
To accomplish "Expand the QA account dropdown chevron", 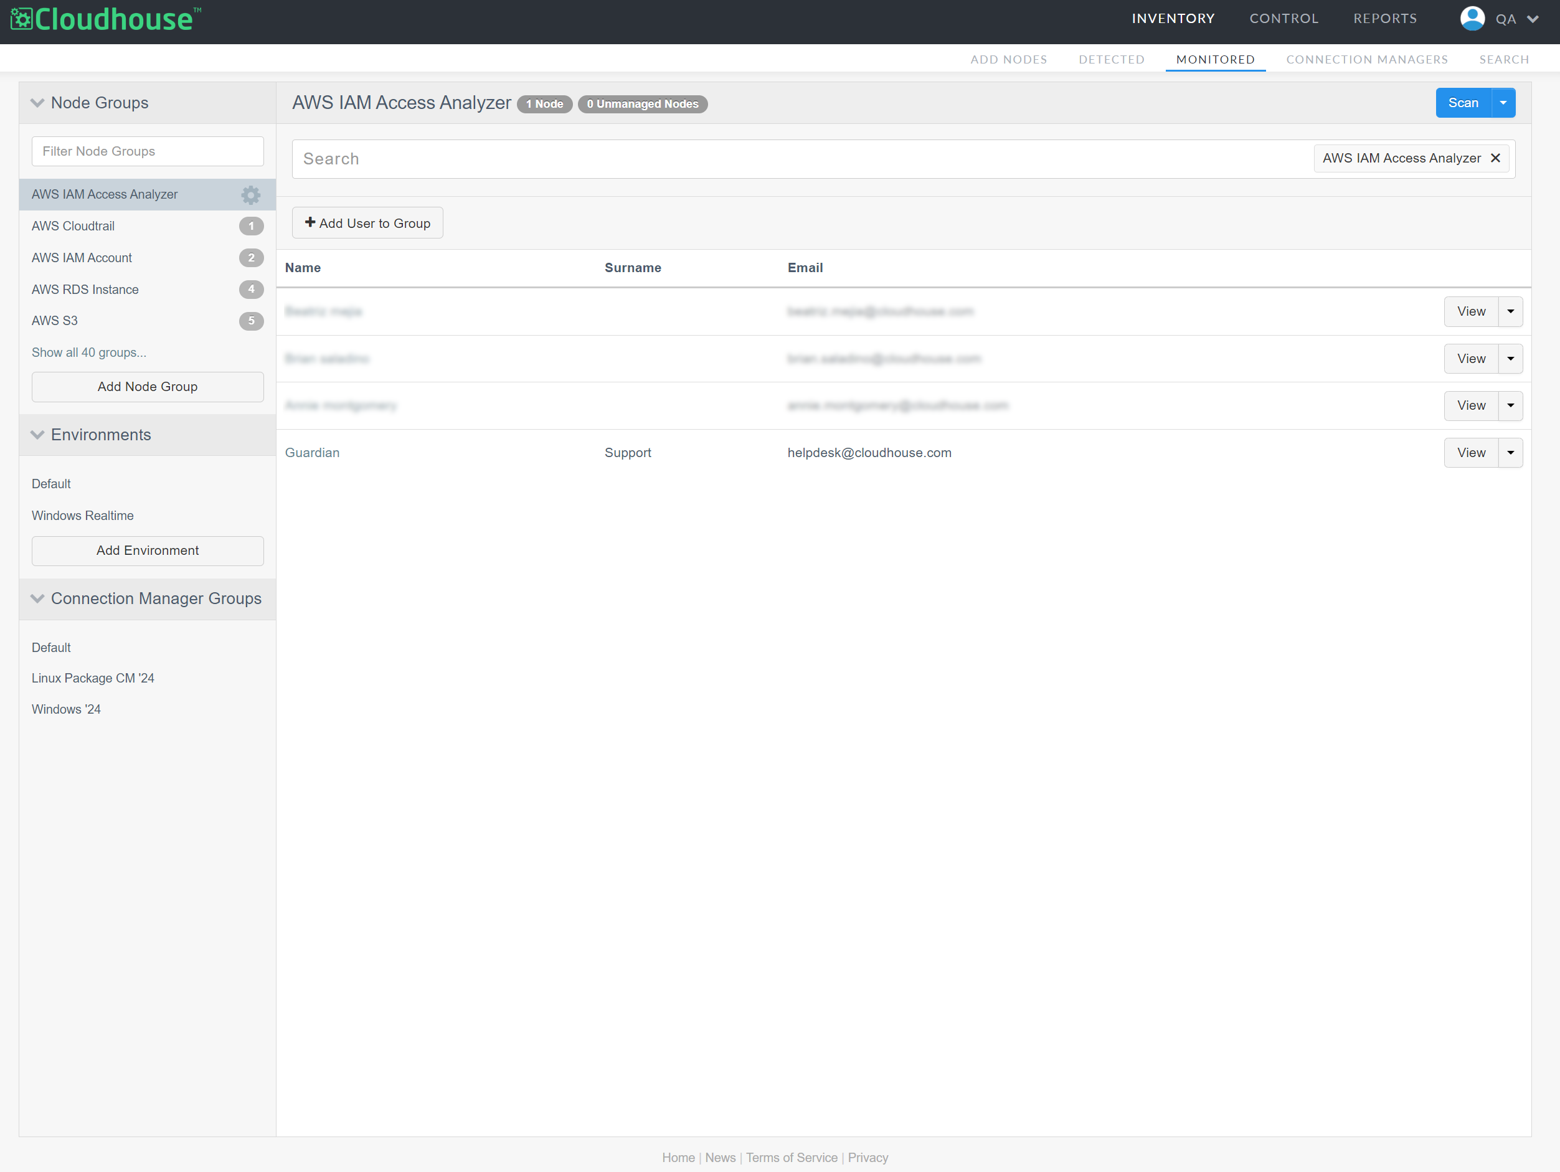I will (1533, 19).
